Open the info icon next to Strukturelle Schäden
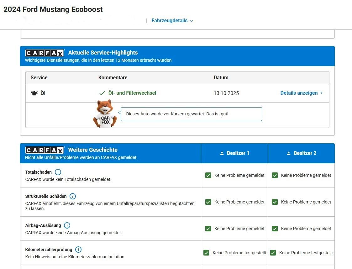352x269 pixels. (x=73, y=196)
